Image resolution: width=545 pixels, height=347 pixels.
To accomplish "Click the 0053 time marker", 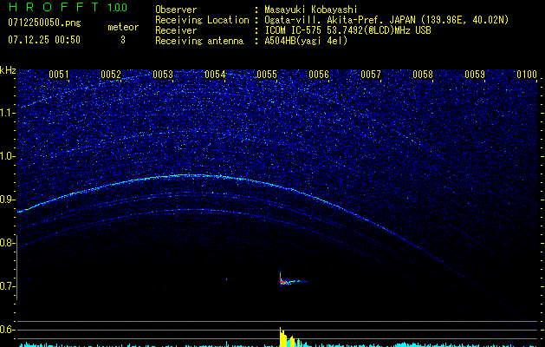I will 163,75.
